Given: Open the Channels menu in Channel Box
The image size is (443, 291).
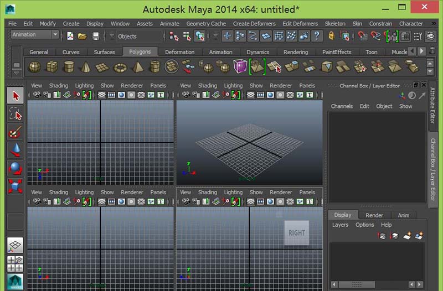Looking at the screenshot, I should [x=342, y=106].
